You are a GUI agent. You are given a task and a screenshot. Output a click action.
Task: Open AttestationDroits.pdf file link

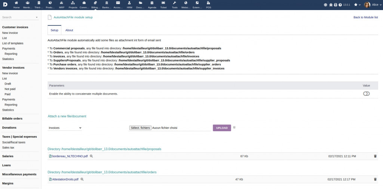(65, 179)
